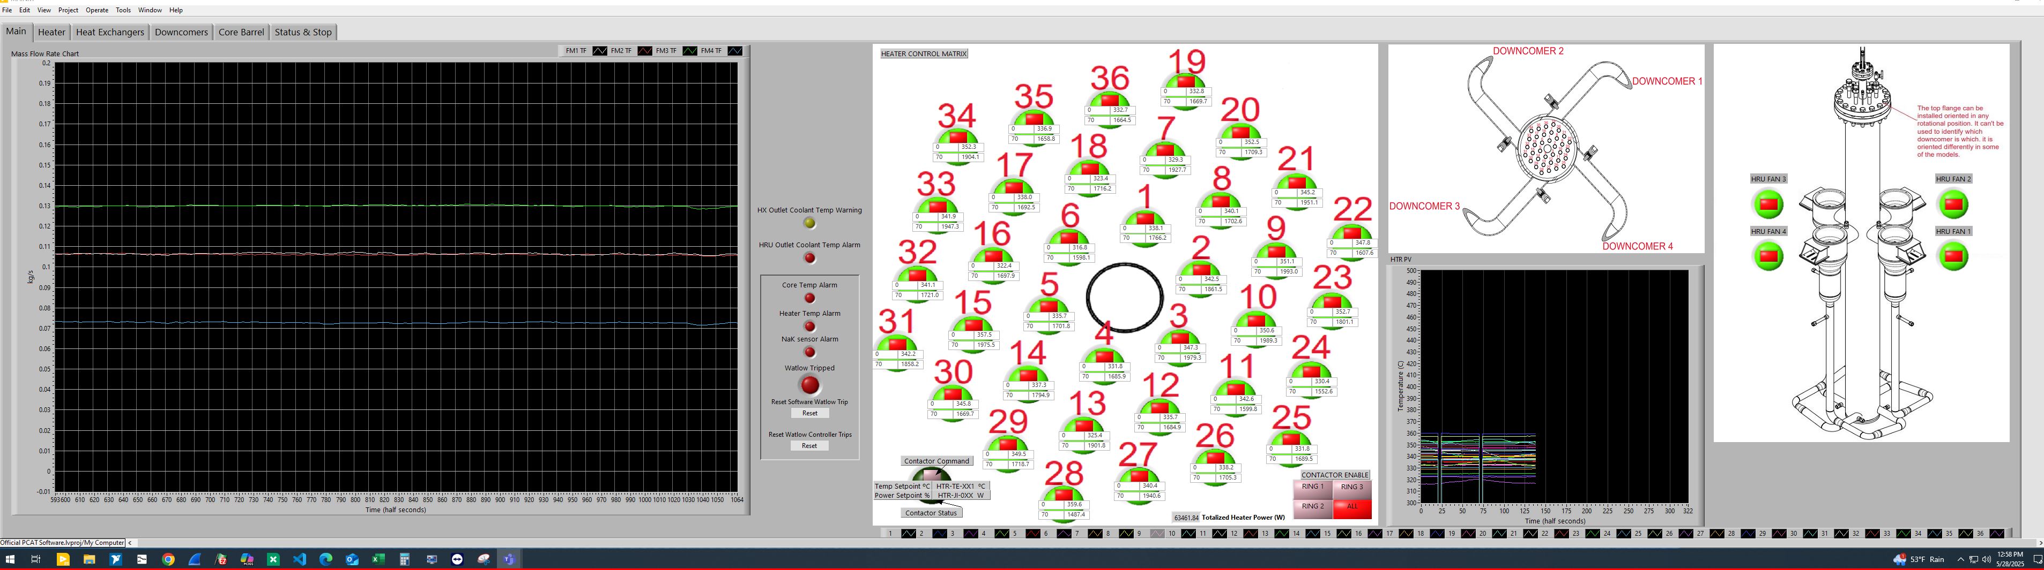2044x570 pixels.
Task: Click HX Outlet Coolant Temp Warning light
Action: pyautogui.click(x=809, y=224)
